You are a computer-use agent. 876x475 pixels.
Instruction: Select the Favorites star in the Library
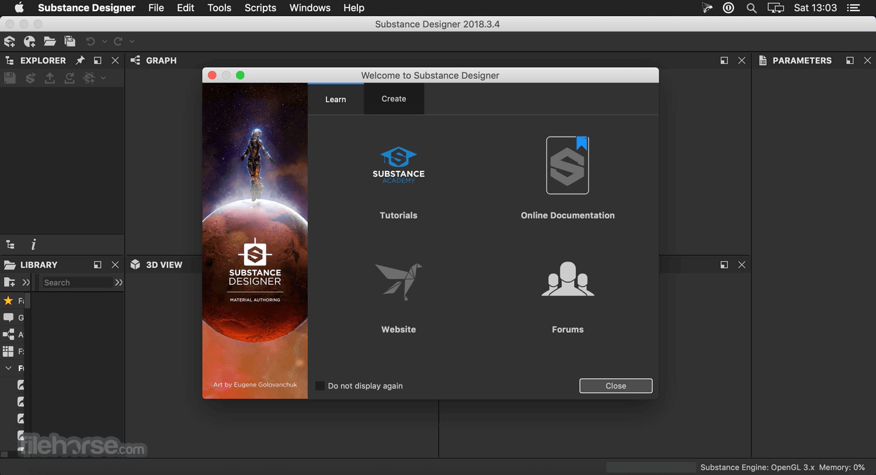(x=8, y=301)
